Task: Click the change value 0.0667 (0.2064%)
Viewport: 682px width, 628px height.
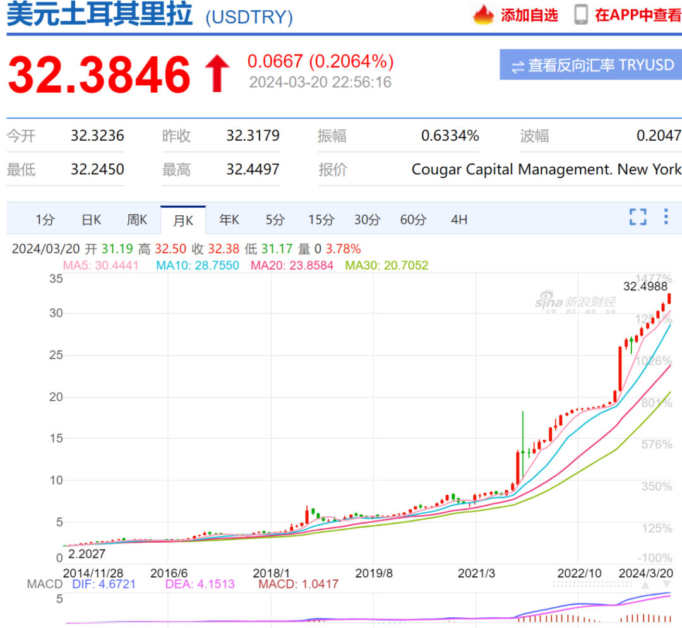Action: coord(321,61)
